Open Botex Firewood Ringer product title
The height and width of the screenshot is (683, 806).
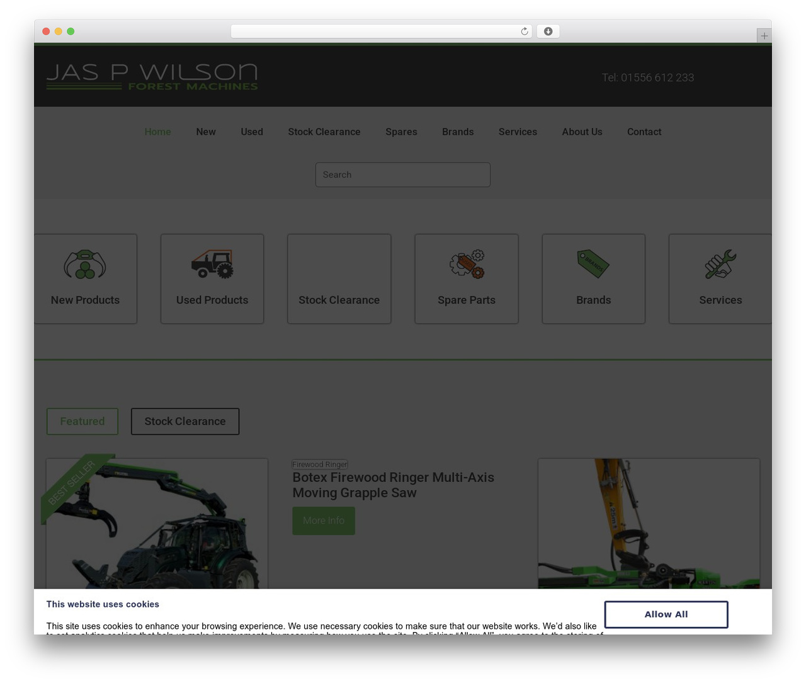[x=393, y=485]
